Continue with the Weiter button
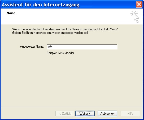Screen dimensions: 144x120 (x=85, y=113)
